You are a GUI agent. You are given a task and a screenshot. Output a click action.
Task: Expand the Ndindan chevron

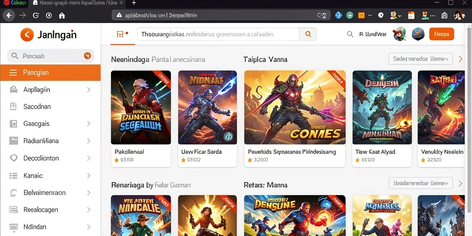click(88, 227)
